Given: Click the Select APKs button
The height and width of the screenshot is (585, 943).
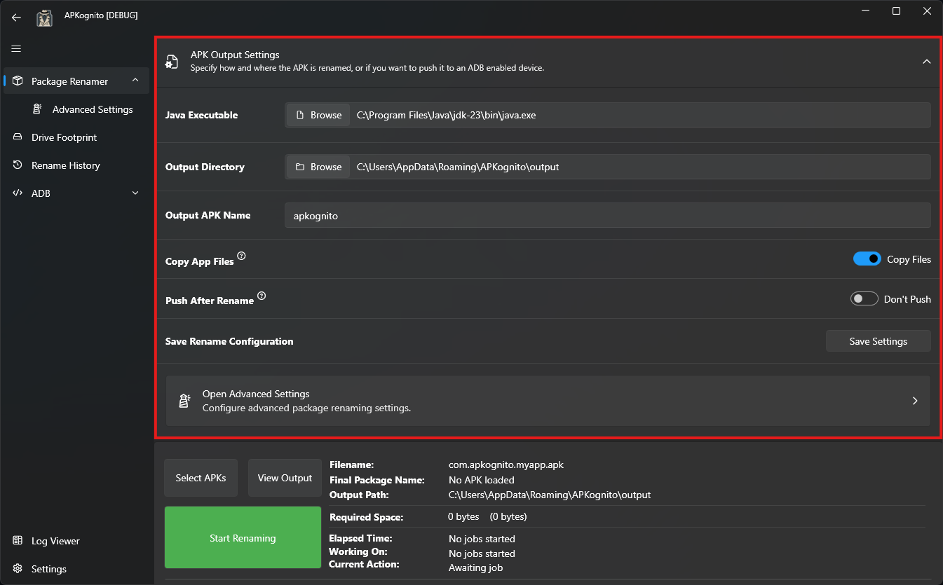Looking at the screenshot, I should click(x=201, y=478).
